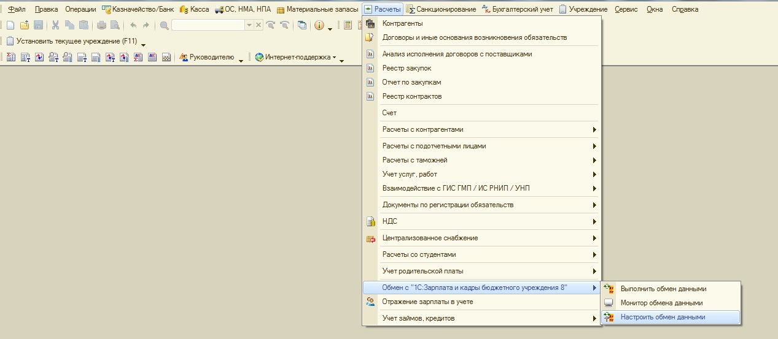The height and width of the screenshot is (339, 778).
Task: Open the Сервис menu
Action: [626, 9]
